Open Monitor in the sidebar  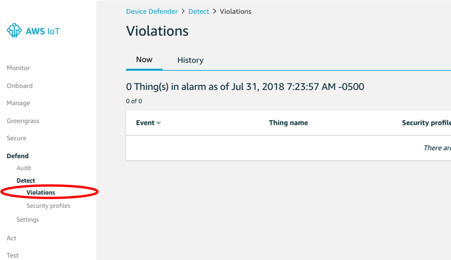18,68
